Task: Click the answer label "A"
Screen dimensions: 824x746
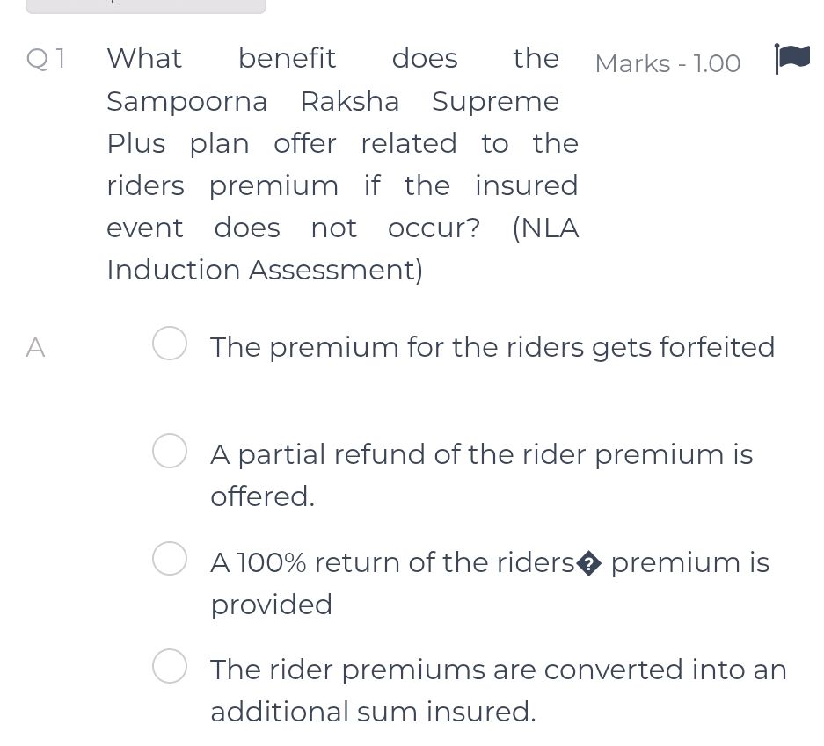Action: click(35, 348)
